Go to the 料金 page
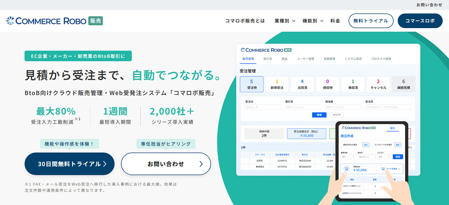 (335, 21)
